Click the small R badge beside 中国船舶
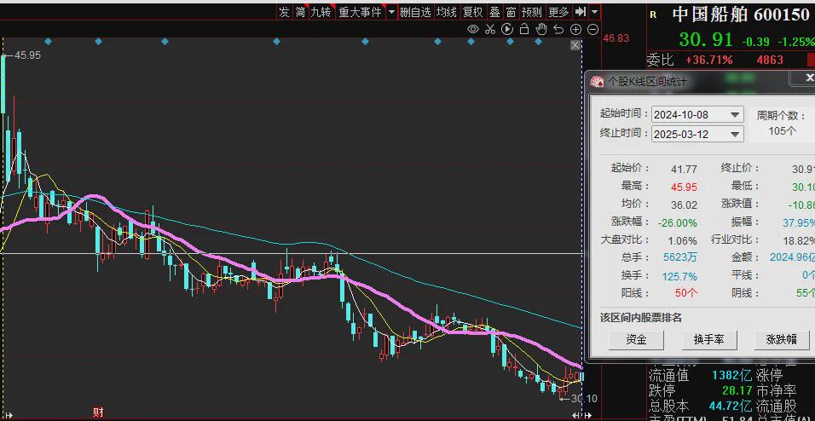The height and width of the screenshot is (421, 815). pyautogui.click(x=653, y=15)
